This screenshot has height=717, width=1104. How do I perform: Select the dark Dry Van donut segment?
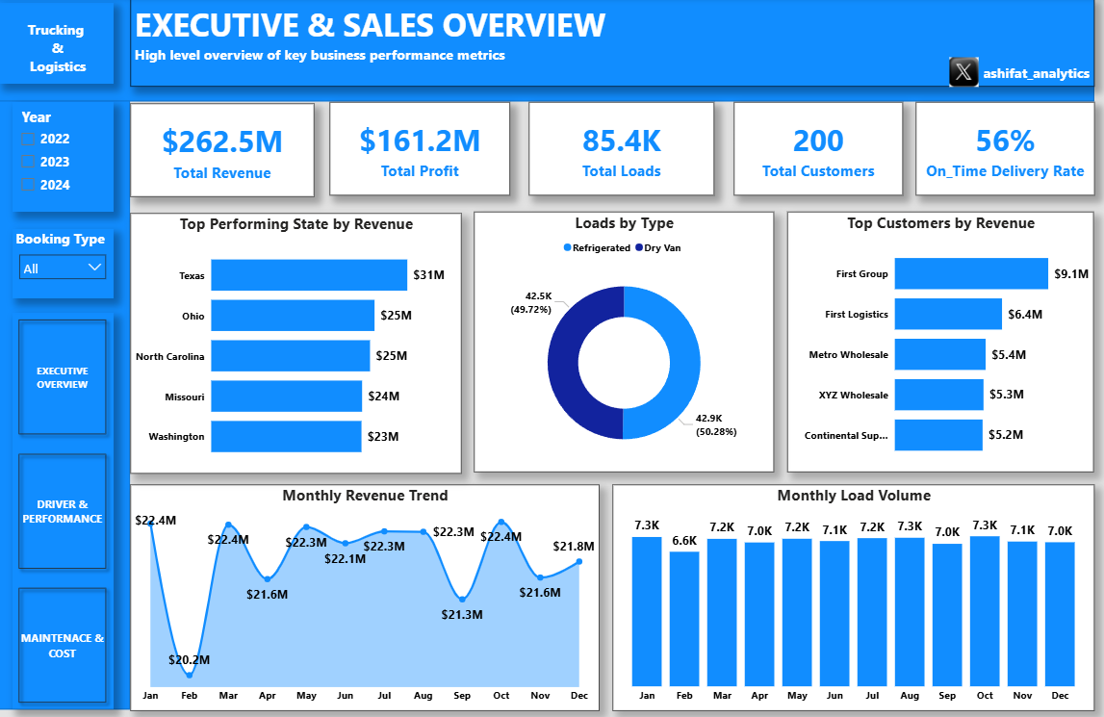(563, 364)
